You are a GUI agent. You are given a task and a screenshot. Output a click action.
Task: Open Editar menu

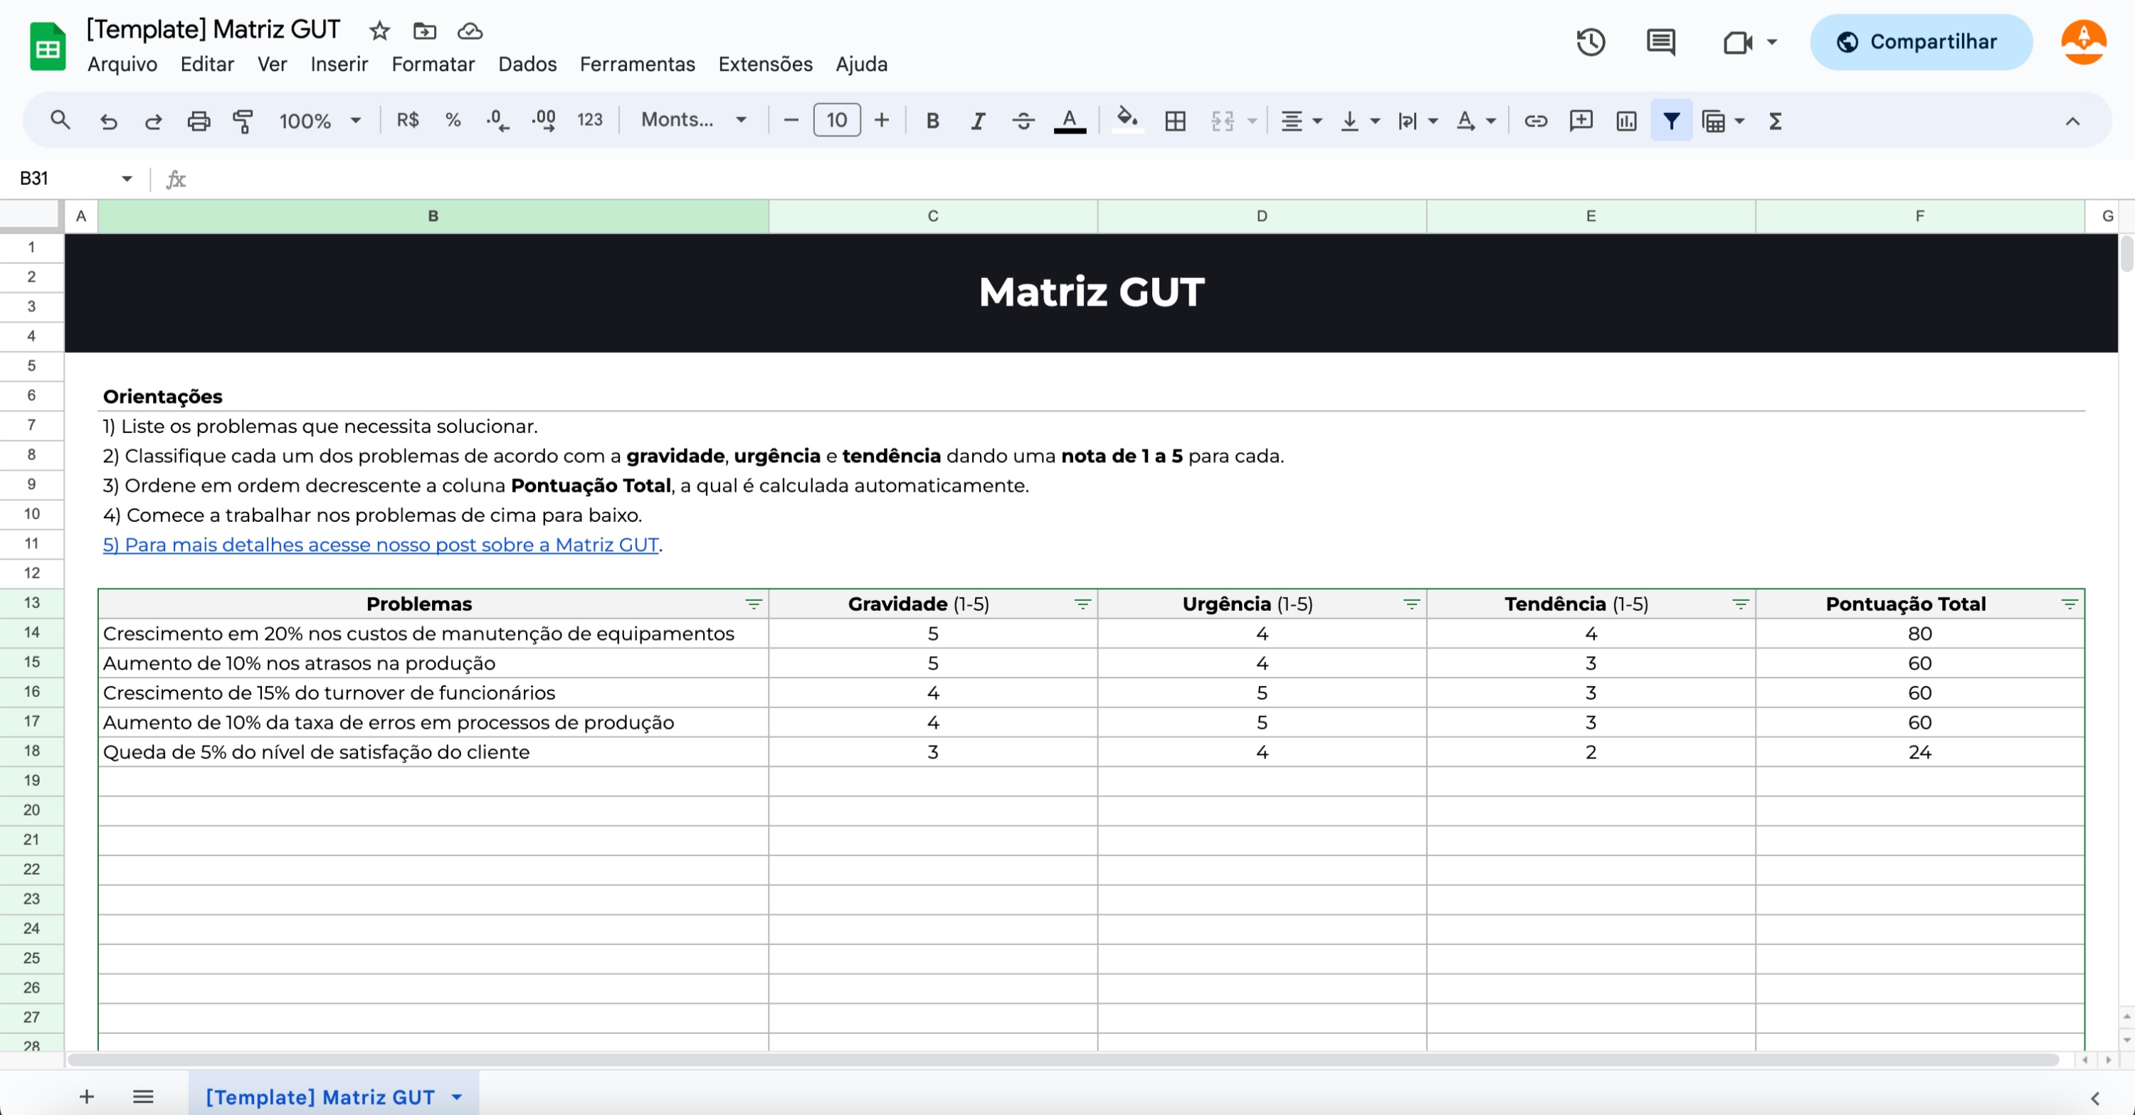point(207,64)
